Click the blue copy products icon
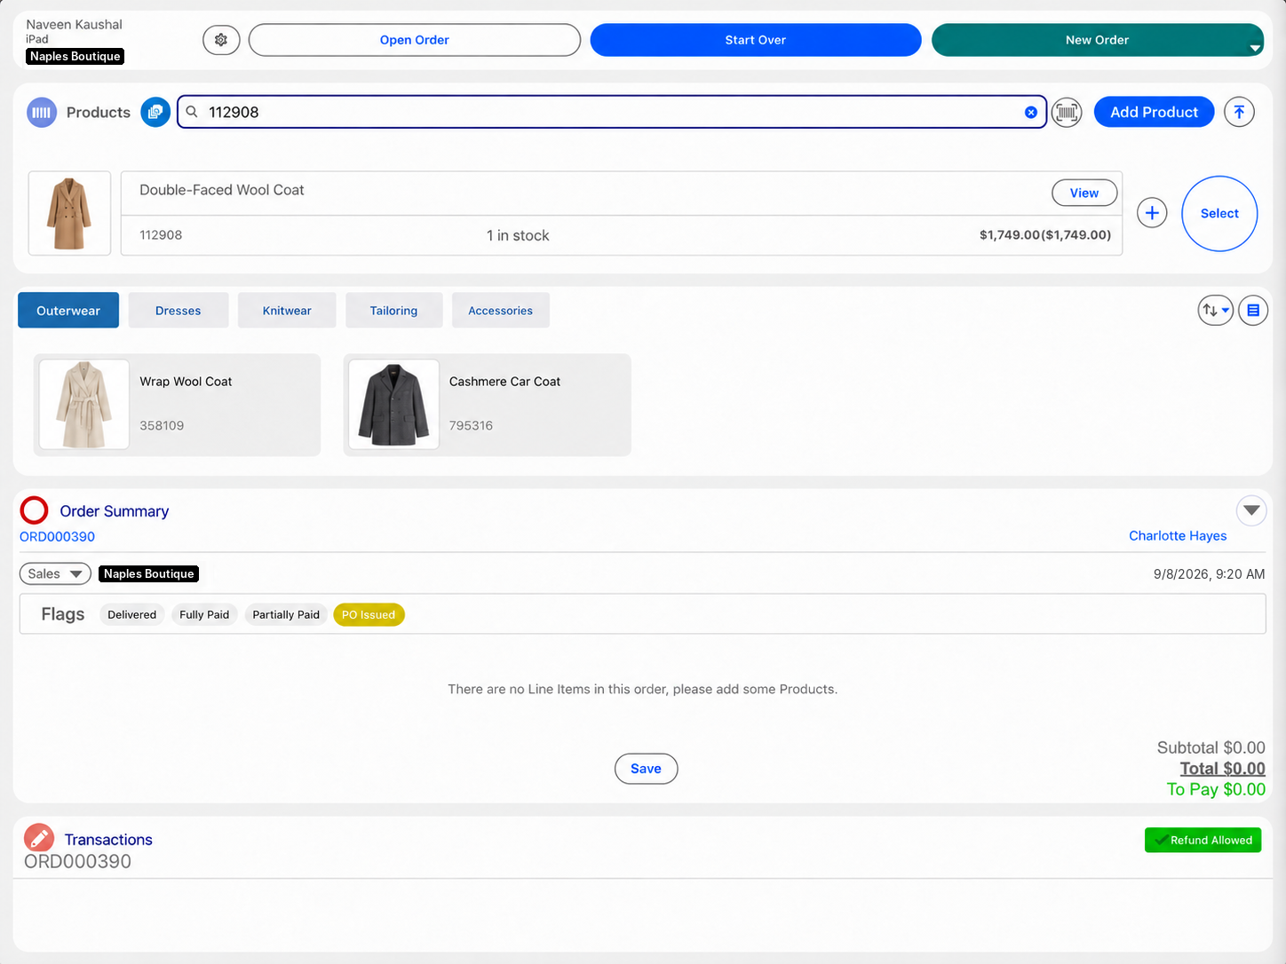 (x=155, y=112)
